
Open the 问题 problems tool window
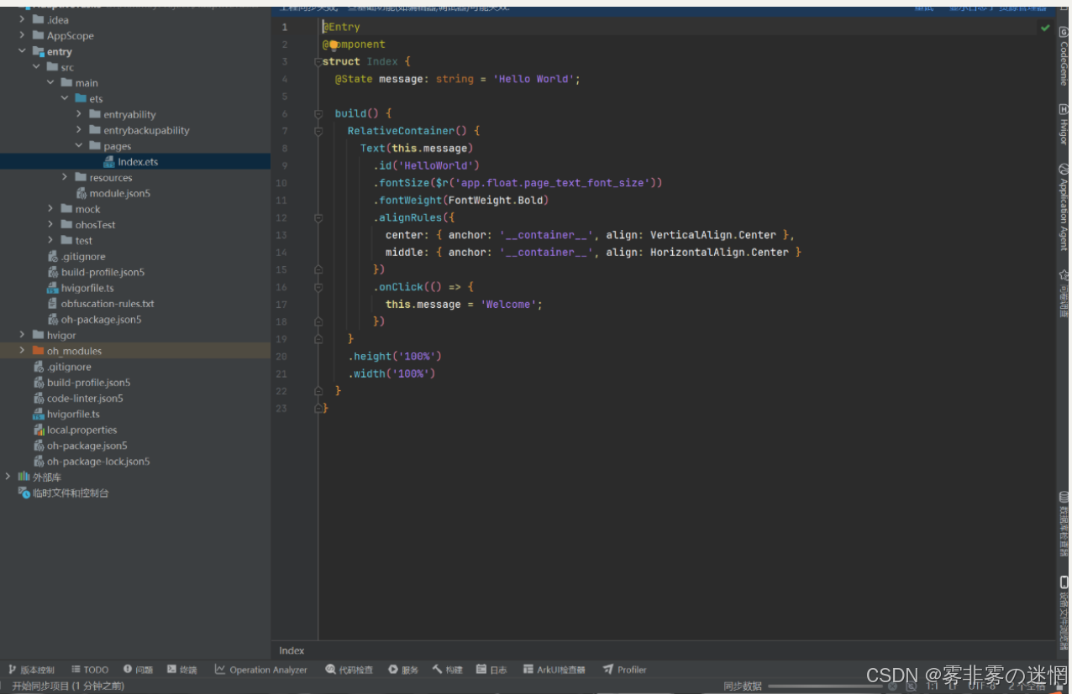[139, 670]
